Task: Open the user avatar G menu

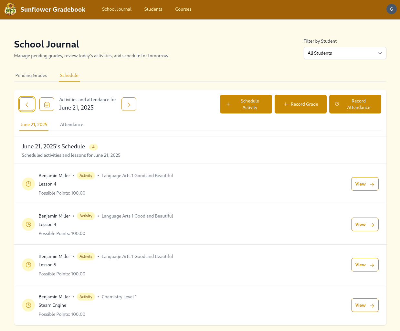Action: 391,9
